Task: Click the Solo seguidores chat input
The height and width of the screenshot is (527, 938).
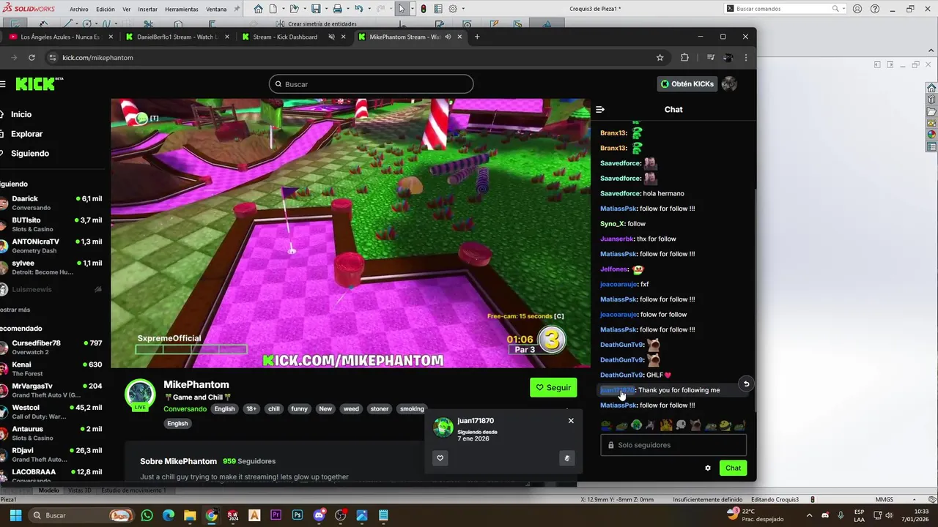Action: (673, 445)
